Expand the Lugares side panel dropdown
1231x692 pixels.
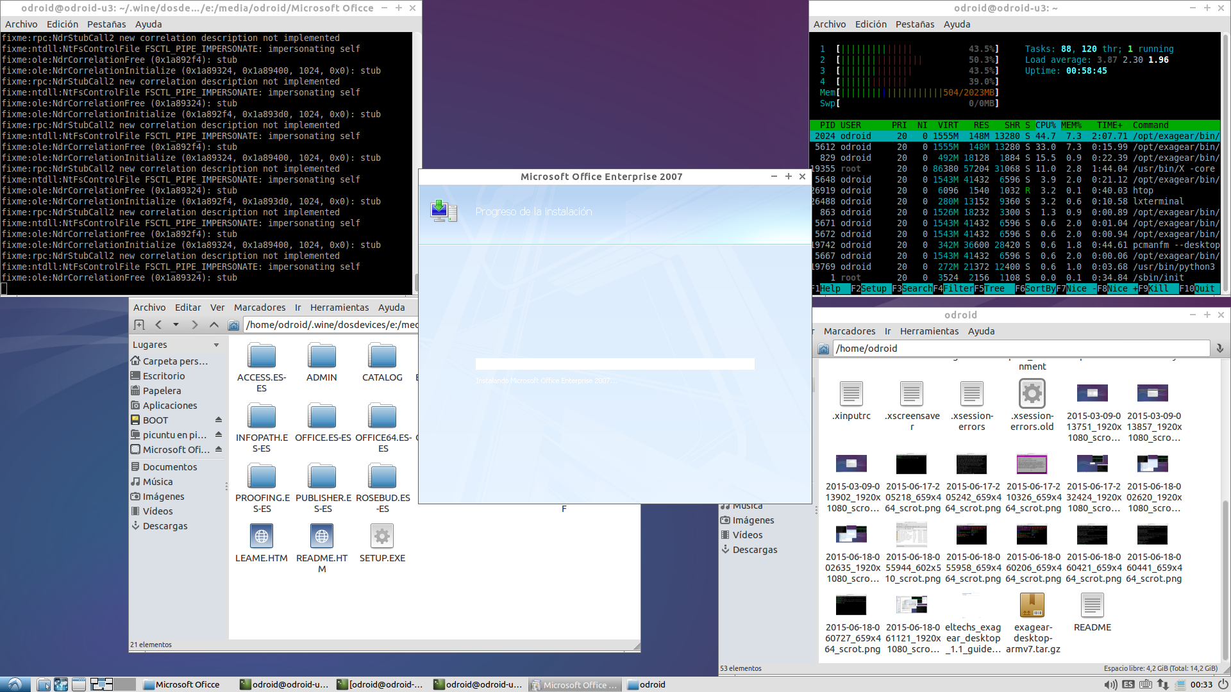[x=217, y=345]
